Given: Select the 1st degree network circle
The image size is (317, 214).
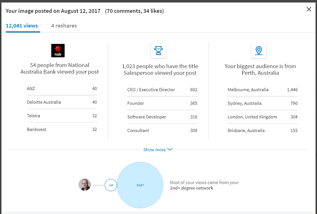Looking at the screenshot, I should point(111,185).
